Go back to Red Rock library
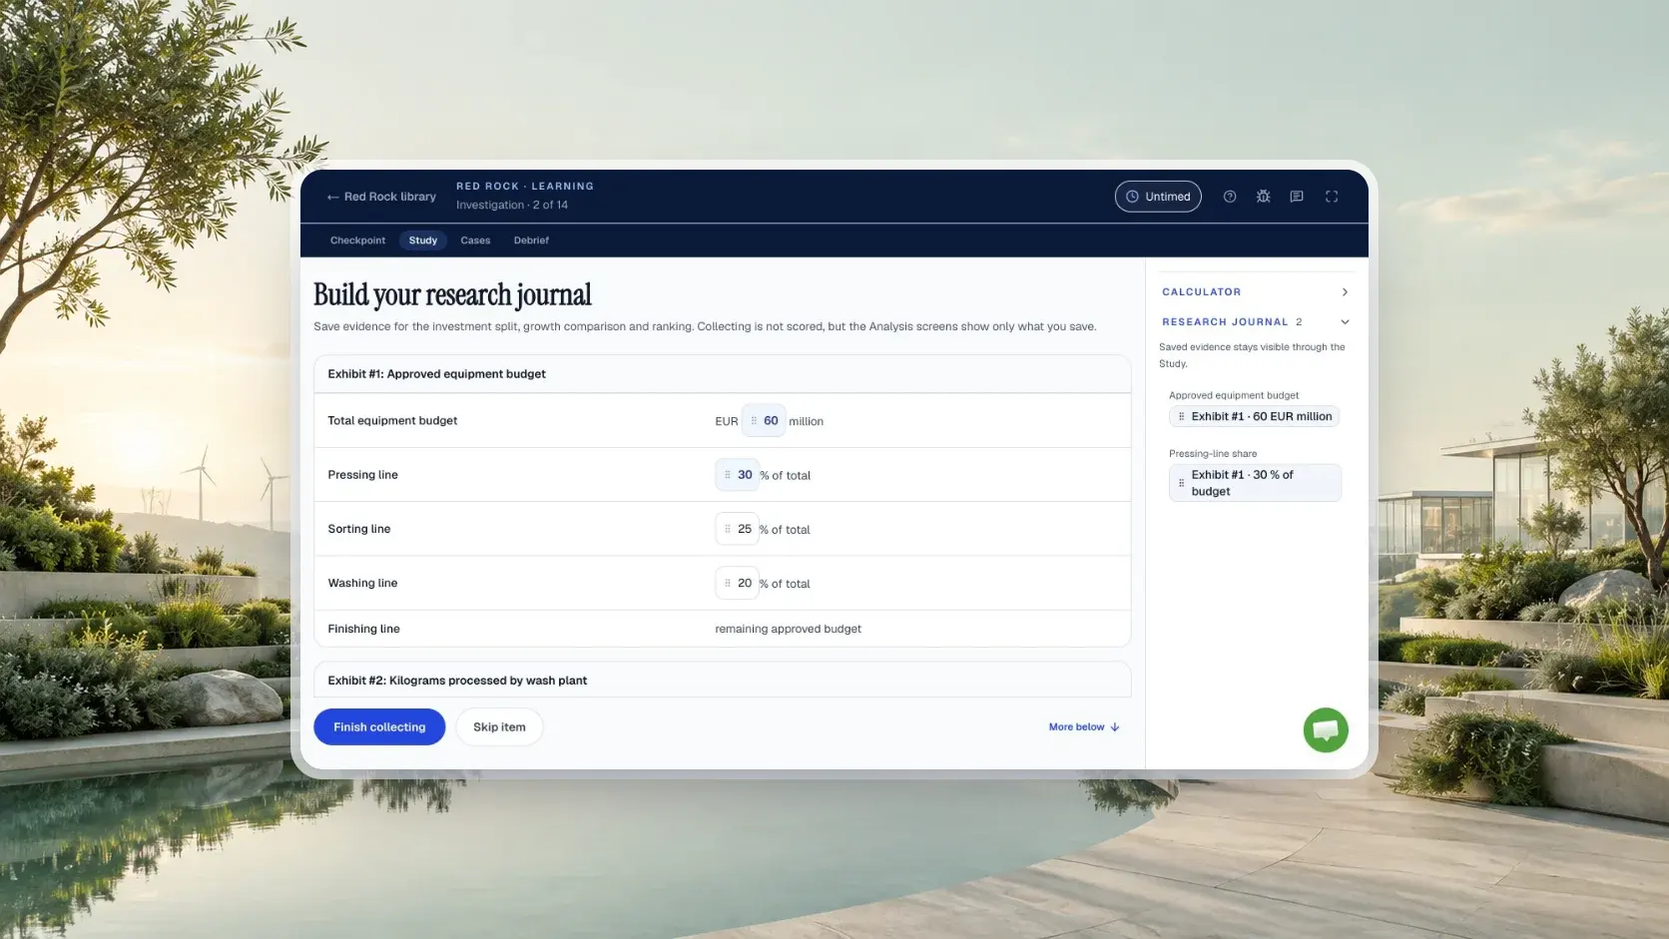Screen dimensions: 1669x939 pos(381,197)
